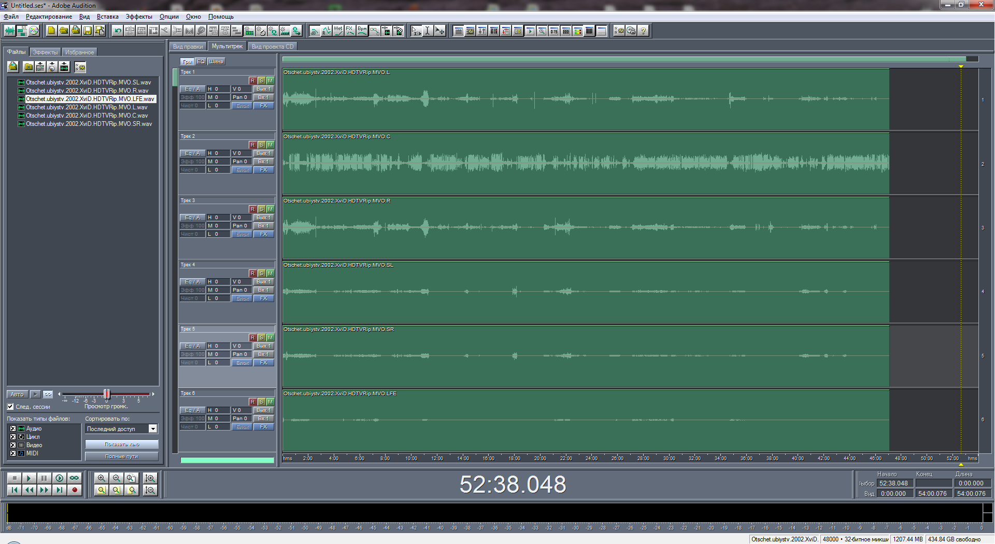The width and height of the screenshot is (995, 544).
Task: Click the Undo arrow icon in the toolbar
Action: click(x=118, y=31)
